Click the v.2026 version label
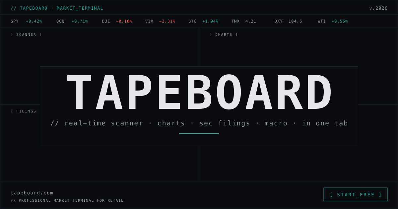 point(378,8)
